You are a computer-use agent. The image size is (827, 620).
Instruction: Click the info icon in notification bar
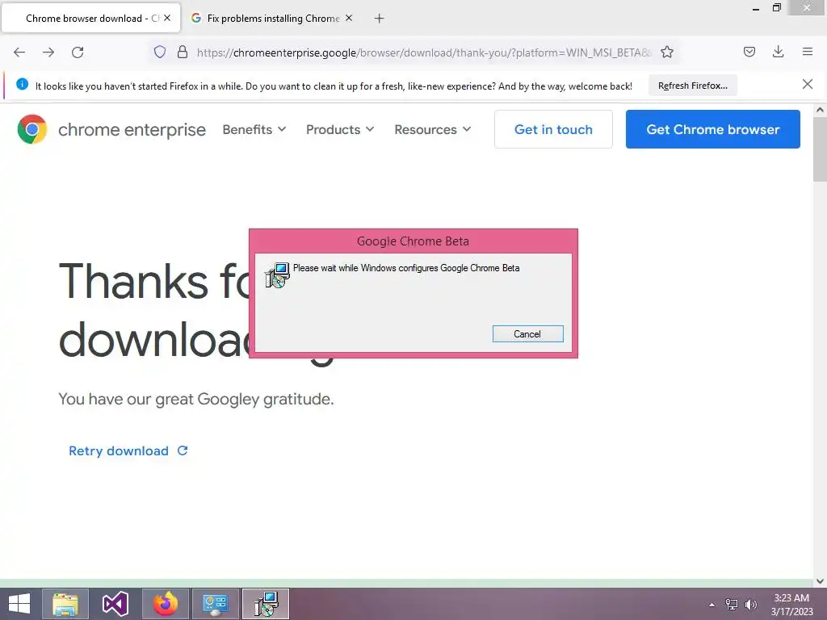(22, 84)
